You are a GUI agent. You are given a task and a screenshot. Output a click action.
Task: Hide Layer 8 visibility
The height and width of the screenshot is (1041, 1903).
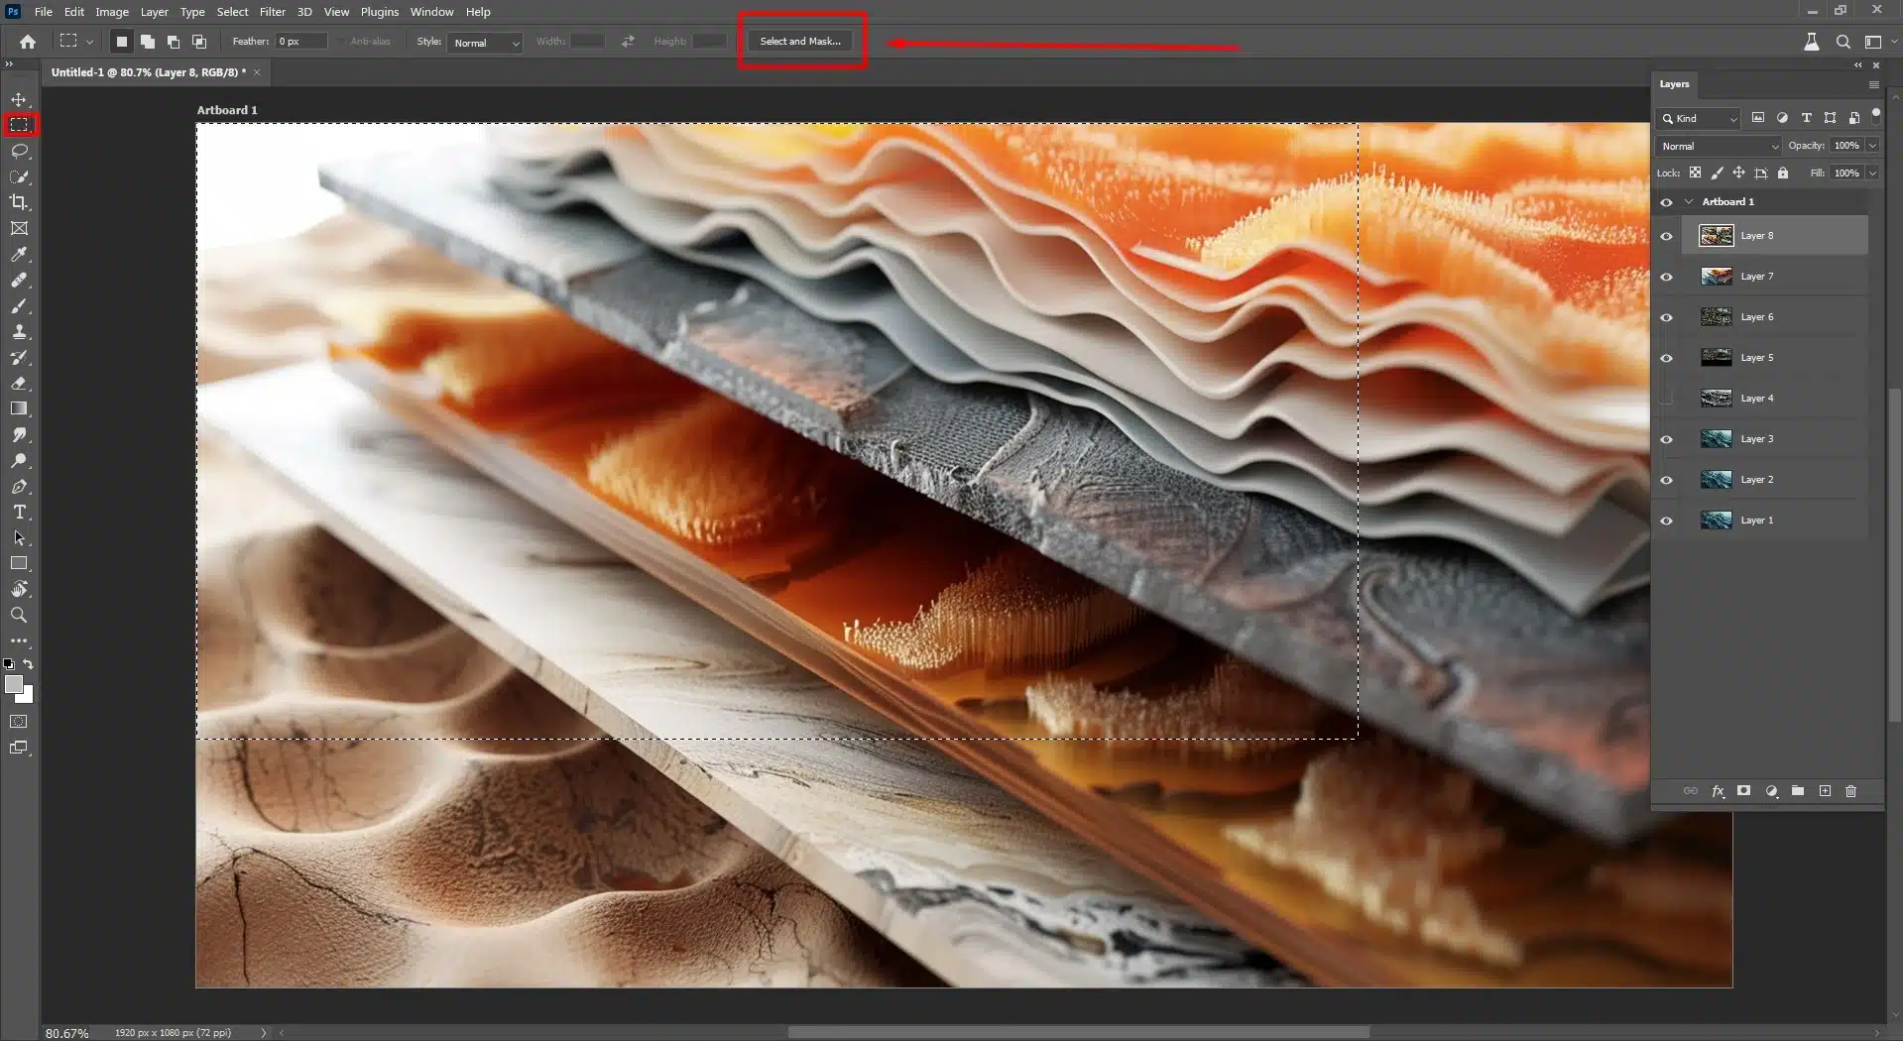[x=1666, y=236]
